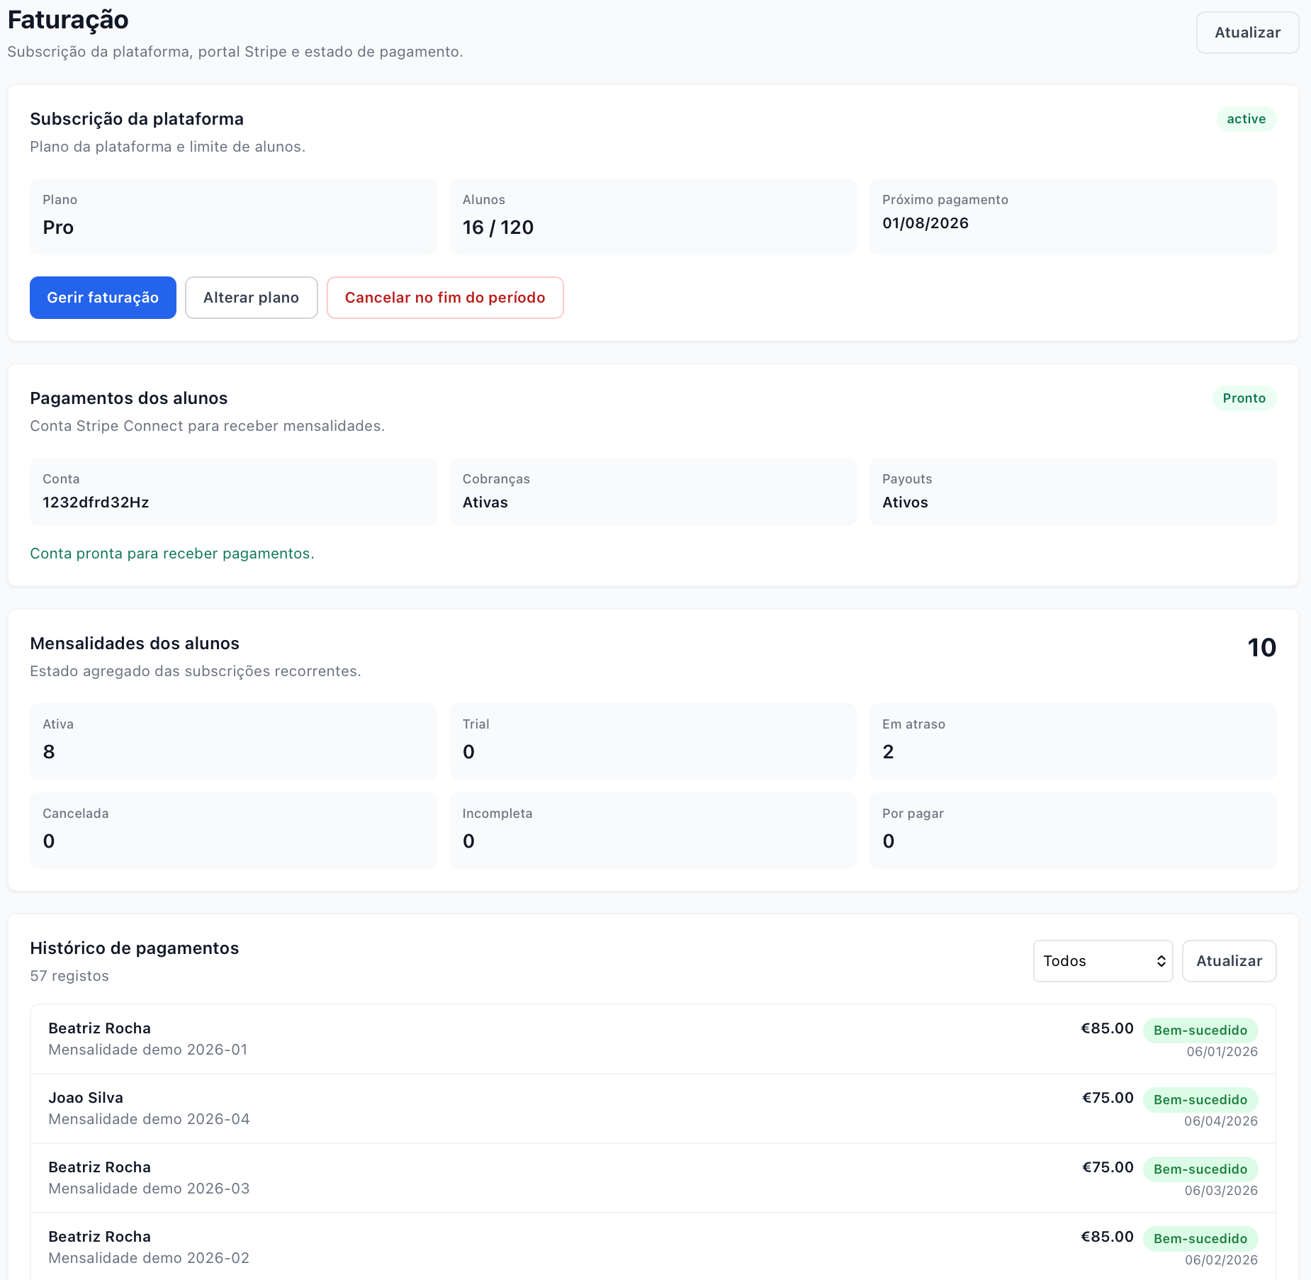The height and width of the screenshot is (1280, 1311).
Task: Click Cancelar no fim do período
Action: [x=445, y=298]
